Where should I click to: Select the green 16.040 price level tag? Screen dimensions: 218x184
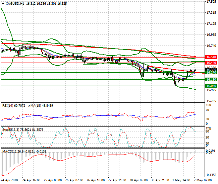point(211,86)
